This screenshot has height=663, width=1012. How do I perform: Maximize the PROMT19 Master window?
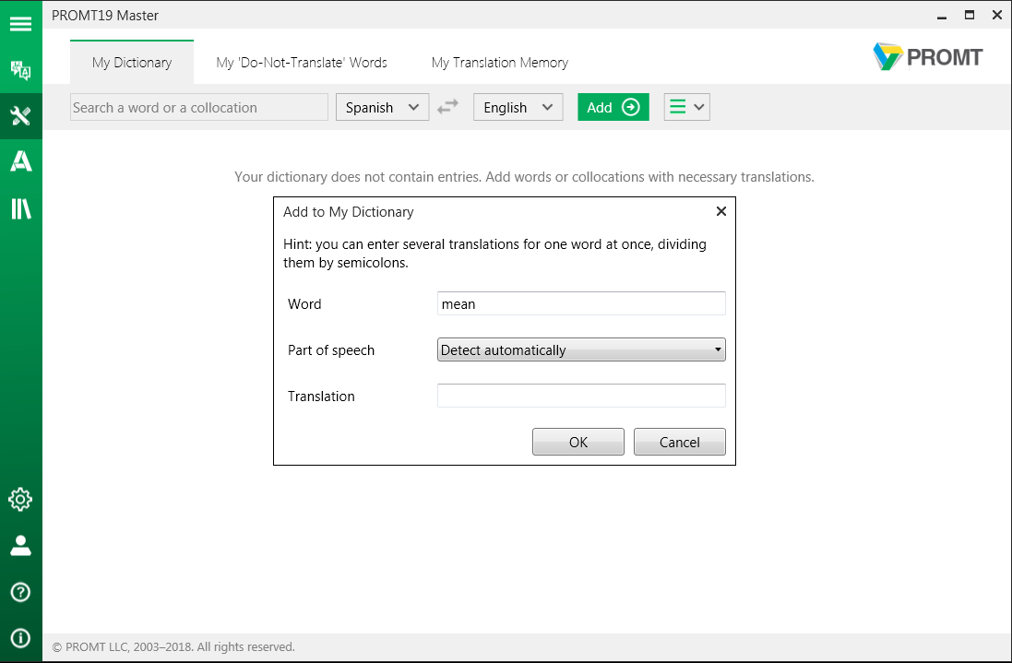970,15
